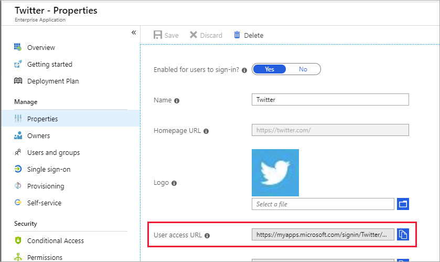
Task: Open Single sign-on settings
Action: 48,169
